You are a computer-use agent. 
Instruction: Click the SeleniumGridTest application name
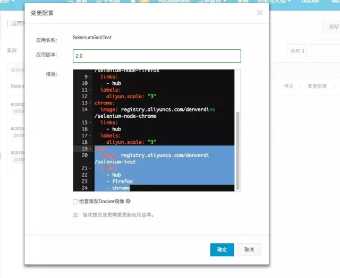coord(92,38)
